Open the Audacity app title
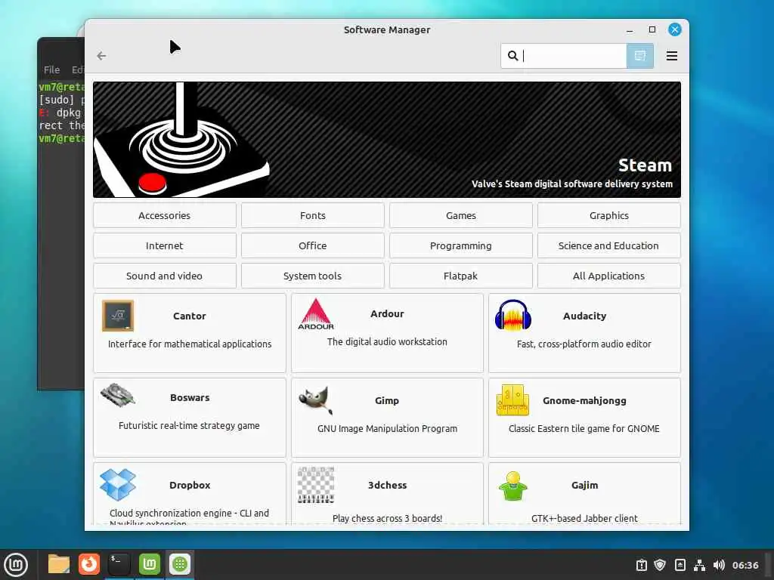Image resolution: width=774 pixels, height=580 pixels. (584, 316)
